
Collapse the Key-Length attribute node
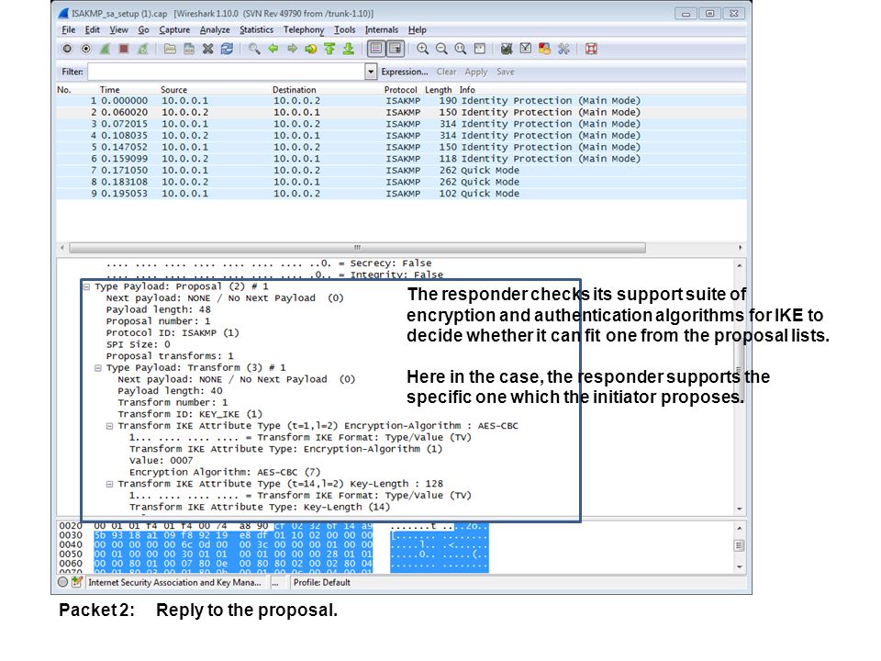109,484
